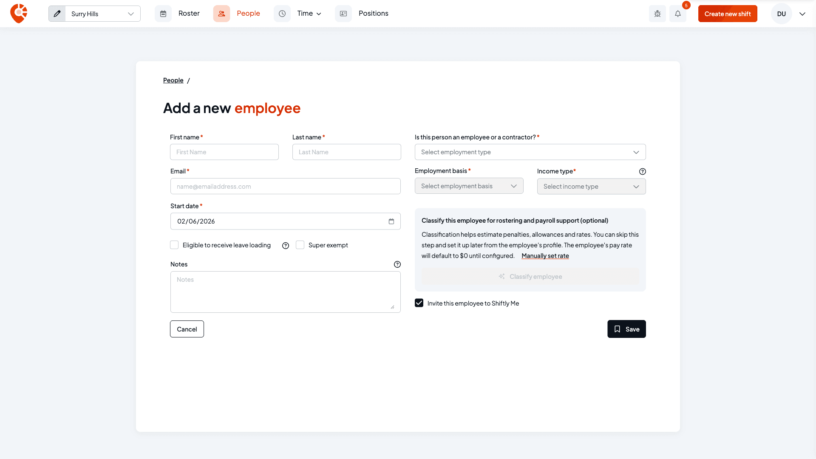Click the Roster calendar icon
The height and width of the screenshot is (459, 816).
[163, 14]
